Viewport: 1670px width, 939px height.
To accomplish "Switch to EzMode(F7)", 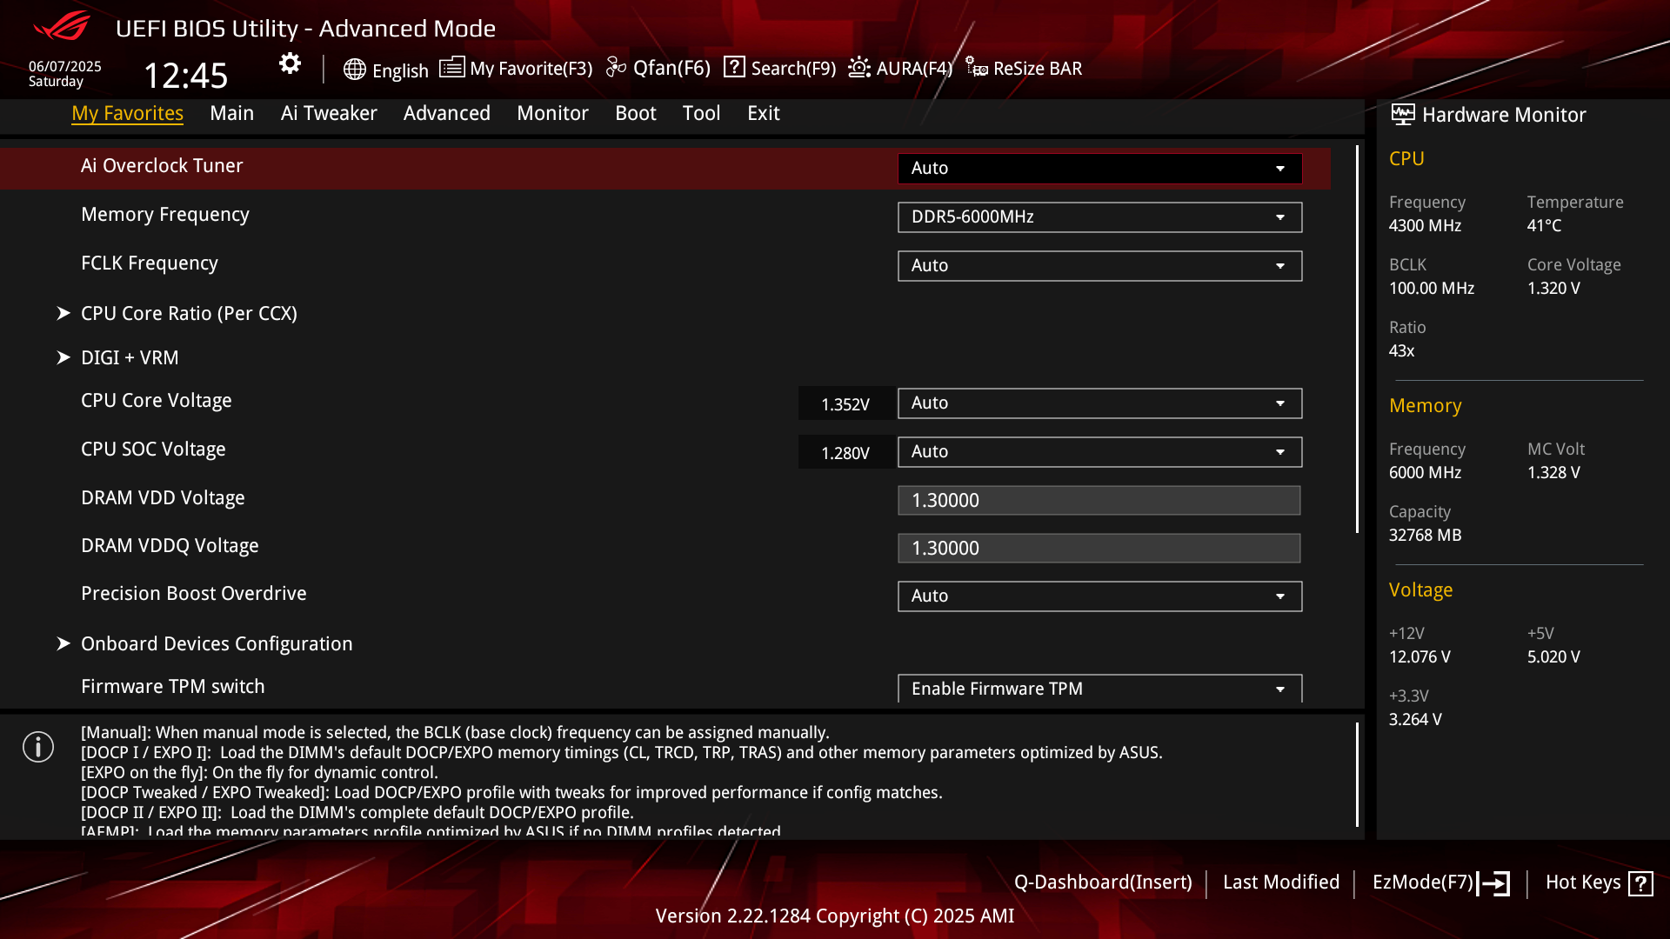I will tap(1423, 882).
